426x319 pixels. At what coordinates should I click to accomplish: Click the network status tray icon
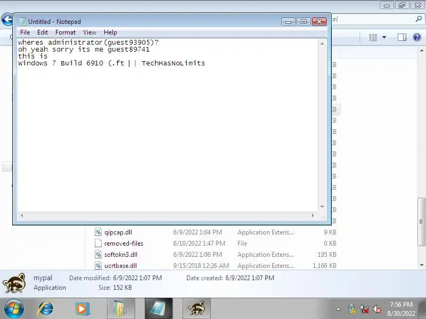click(364, 309)
